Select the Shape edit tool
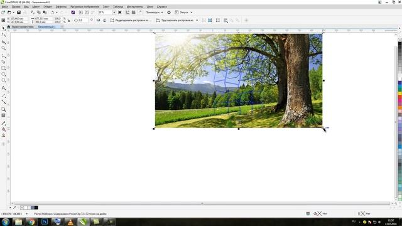Image resolution: width=402 pixels, height=226 pixels. [x=4, y=35]
